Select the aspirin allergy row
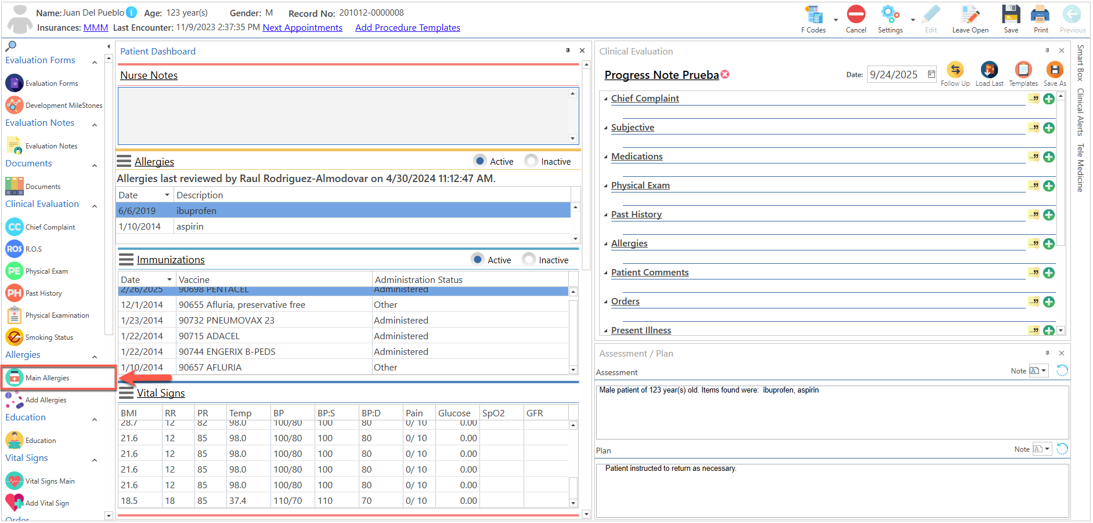The width and height of the screenshot is (1093, 523). (x=344, y=226)
